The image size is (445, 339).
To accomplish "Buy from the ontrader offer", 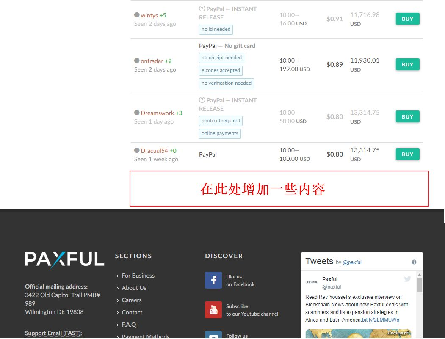I will pyautogui.click(x=408, y=64).
